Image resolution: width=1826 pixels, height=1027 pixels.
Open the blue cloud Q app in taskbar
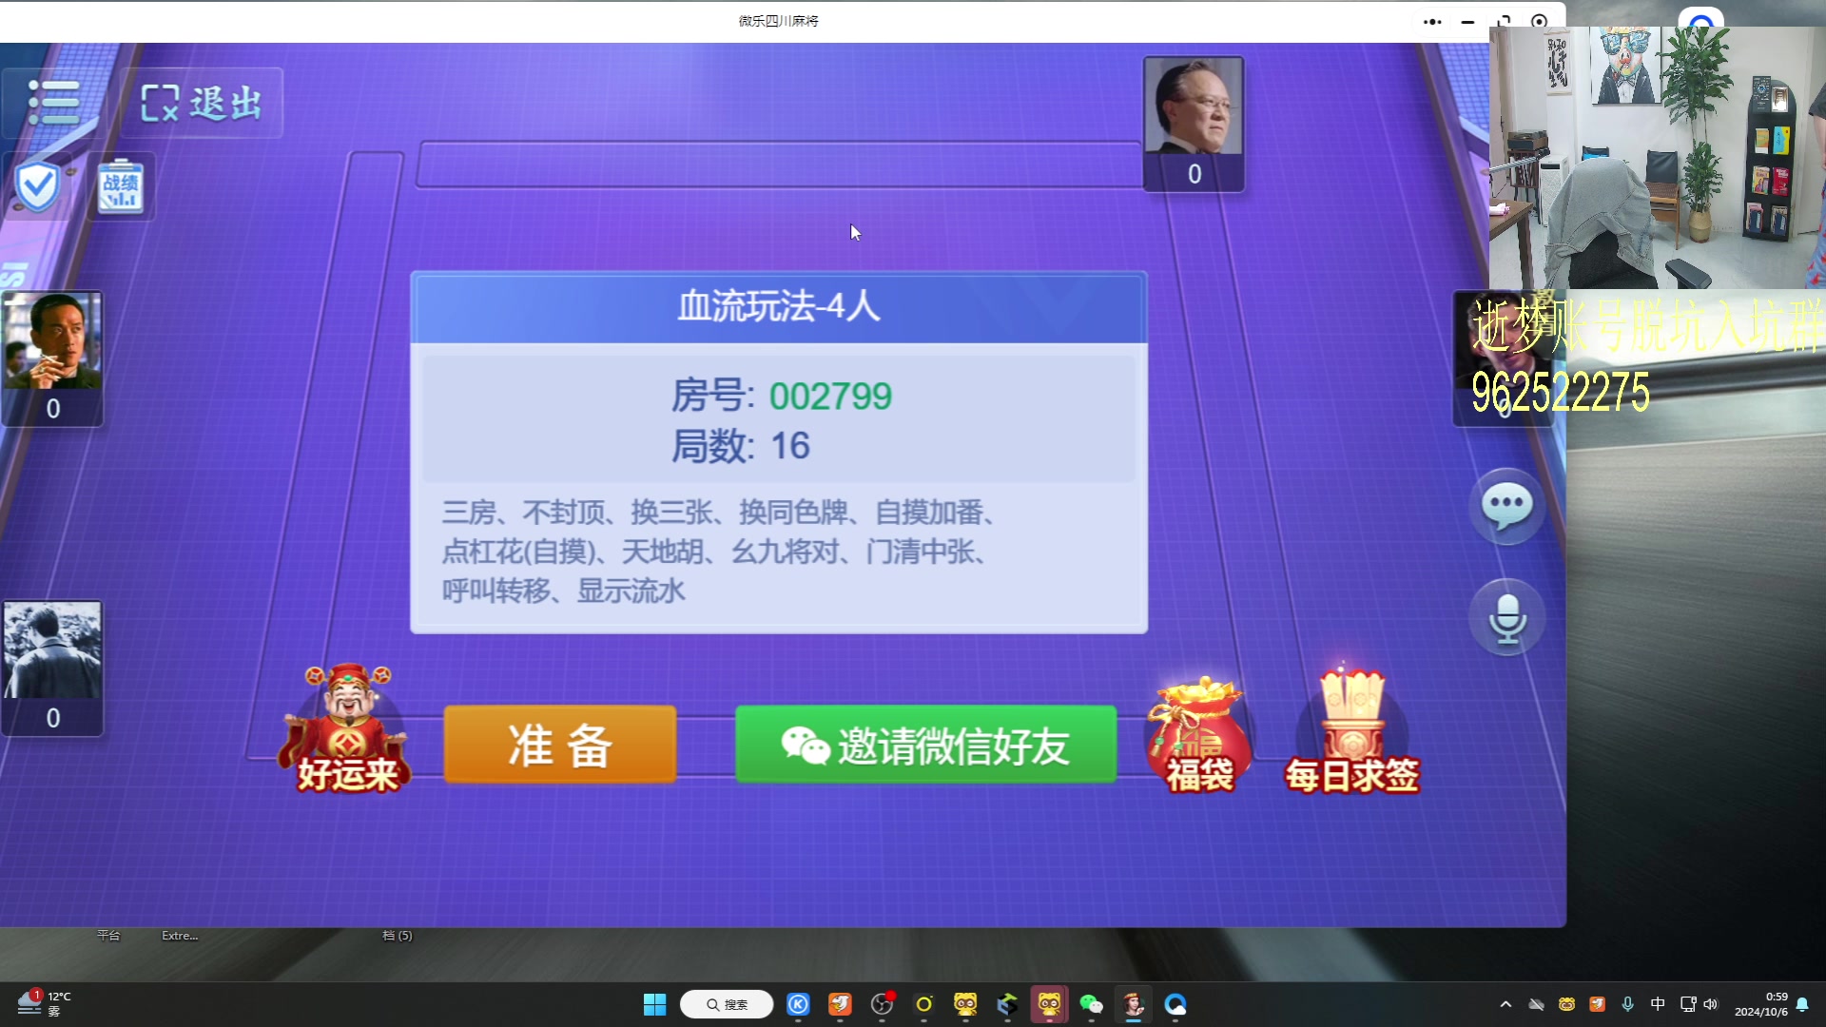1175,1004
